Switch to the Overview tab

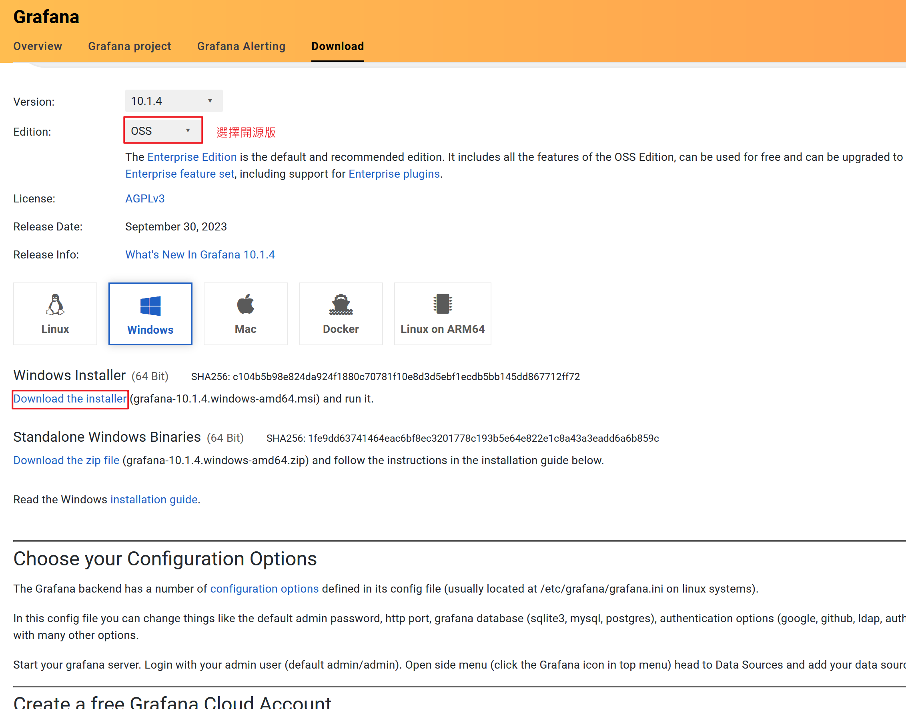[37, 46]
